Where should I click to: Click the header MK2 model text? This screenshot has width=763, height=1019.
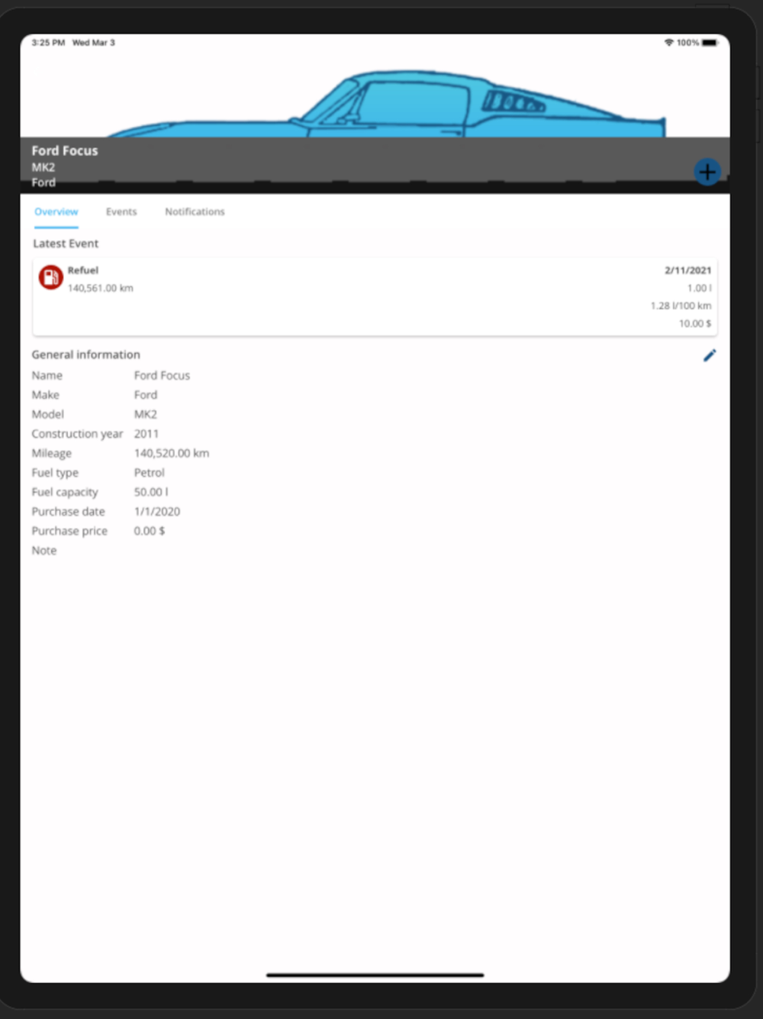[x=43, y=167]
